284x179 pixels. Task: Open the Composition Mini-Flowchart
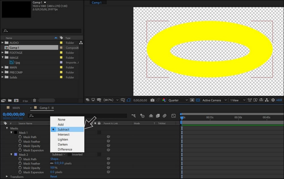[133, 116]
